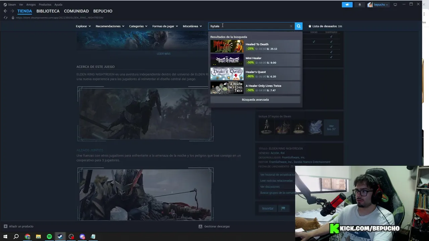Open Windows Start menu
The width and height of the screenshot is (429, 241).
[5, 237]
